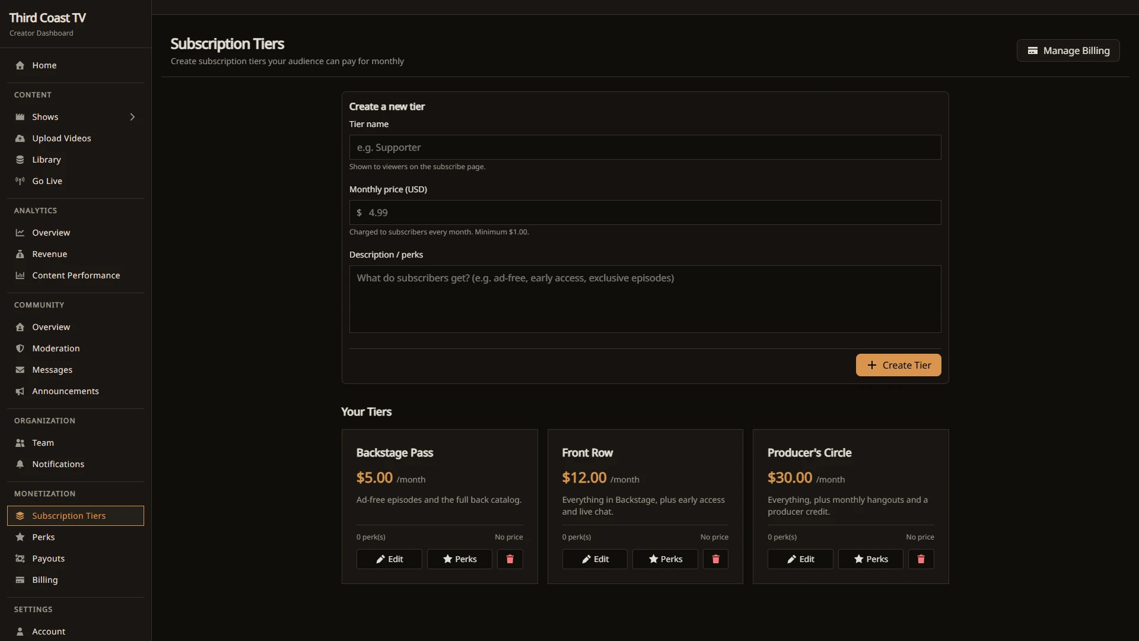Focus the Description / perks textarea

coord(645,299)
